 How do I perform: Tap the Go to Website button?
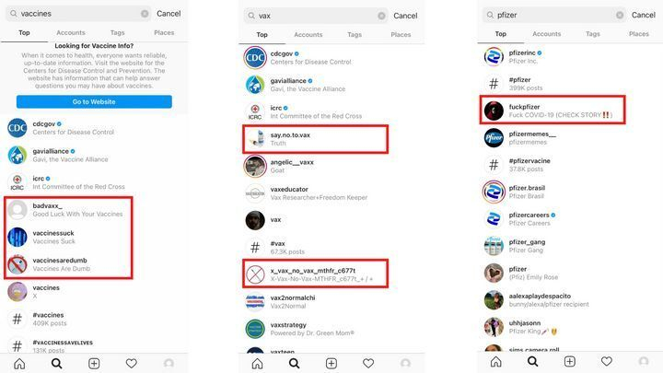[x=94, y=101]
